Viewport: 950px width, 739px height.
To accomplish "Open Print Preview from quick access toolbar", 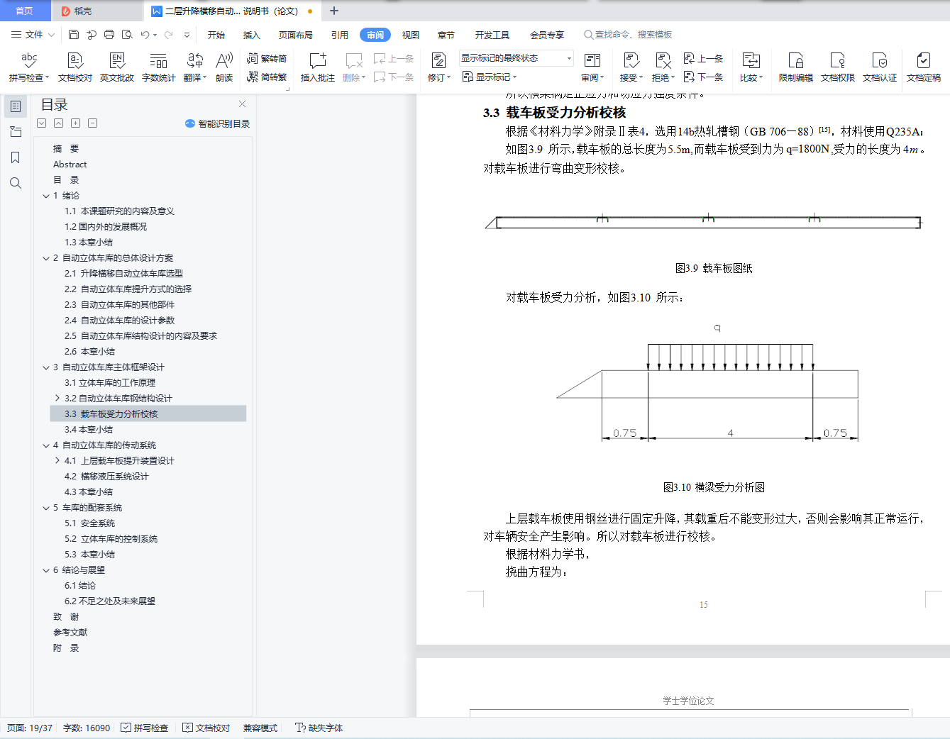I will coord(127,34).
